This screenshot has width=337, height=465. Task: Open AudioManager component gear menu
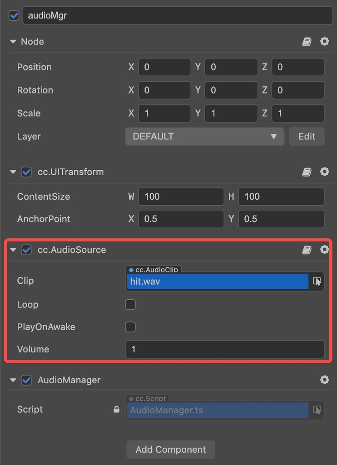324,380
